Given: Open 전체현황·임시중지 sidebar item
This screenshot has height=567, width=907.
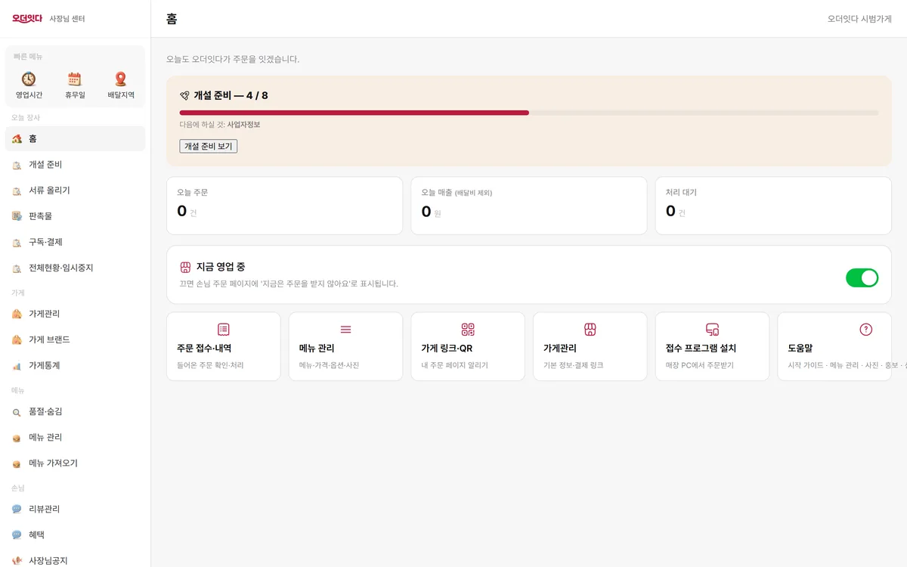Looking at the screenshot, I should [x=75, y=268].
